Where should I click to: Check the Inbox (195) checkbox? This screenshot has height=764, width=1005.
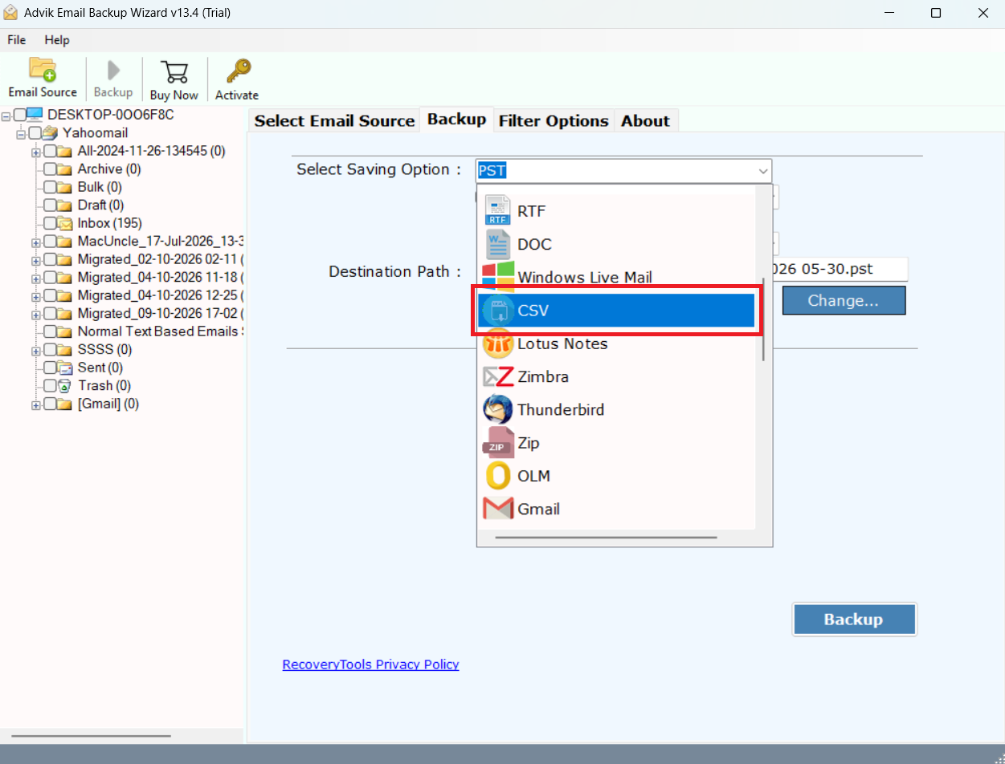50,223
